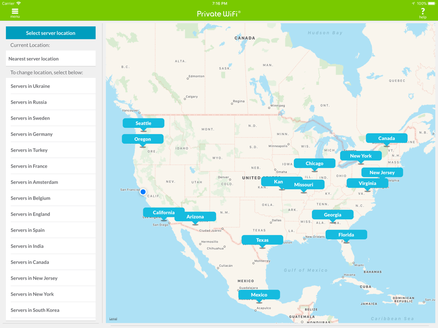Select the Oregon map pin
Viewport: 438px width, 328px height.
tap(142, 139)
